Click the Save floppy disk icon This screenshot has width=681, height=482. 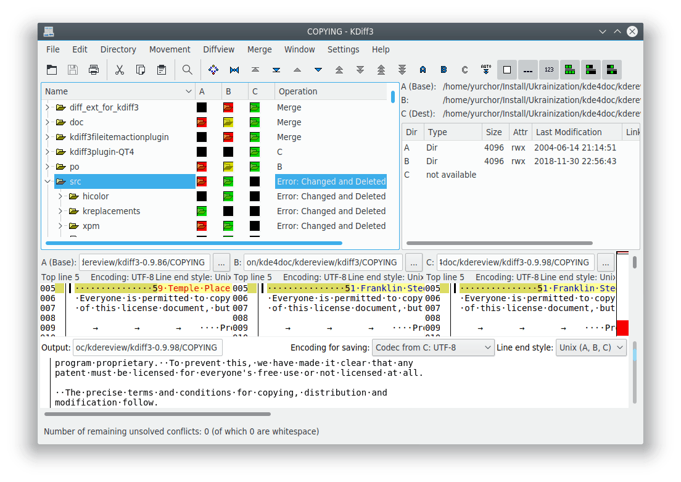coord(73,70)
